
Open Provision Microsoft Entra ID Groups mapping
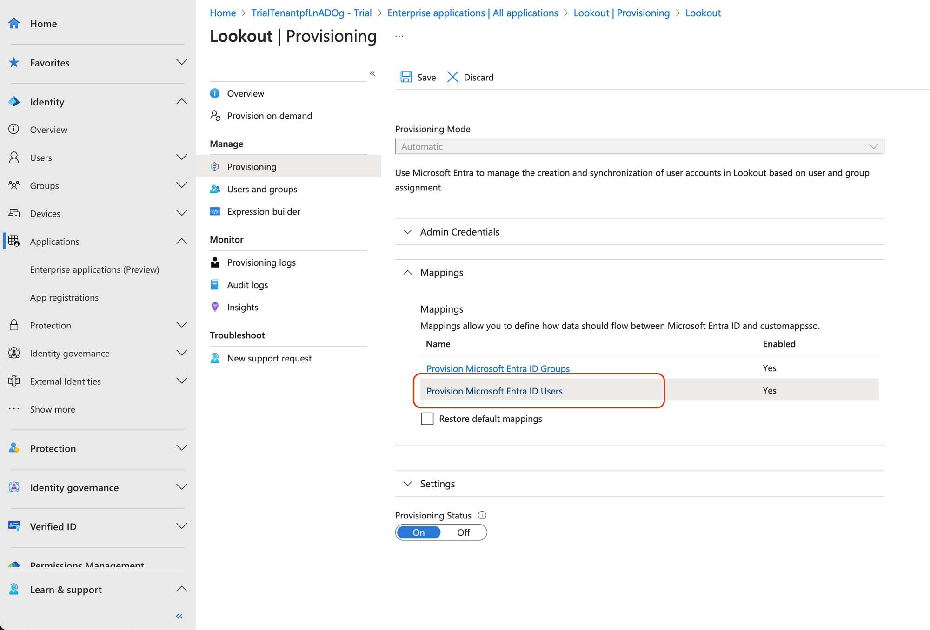click(498, 368)
